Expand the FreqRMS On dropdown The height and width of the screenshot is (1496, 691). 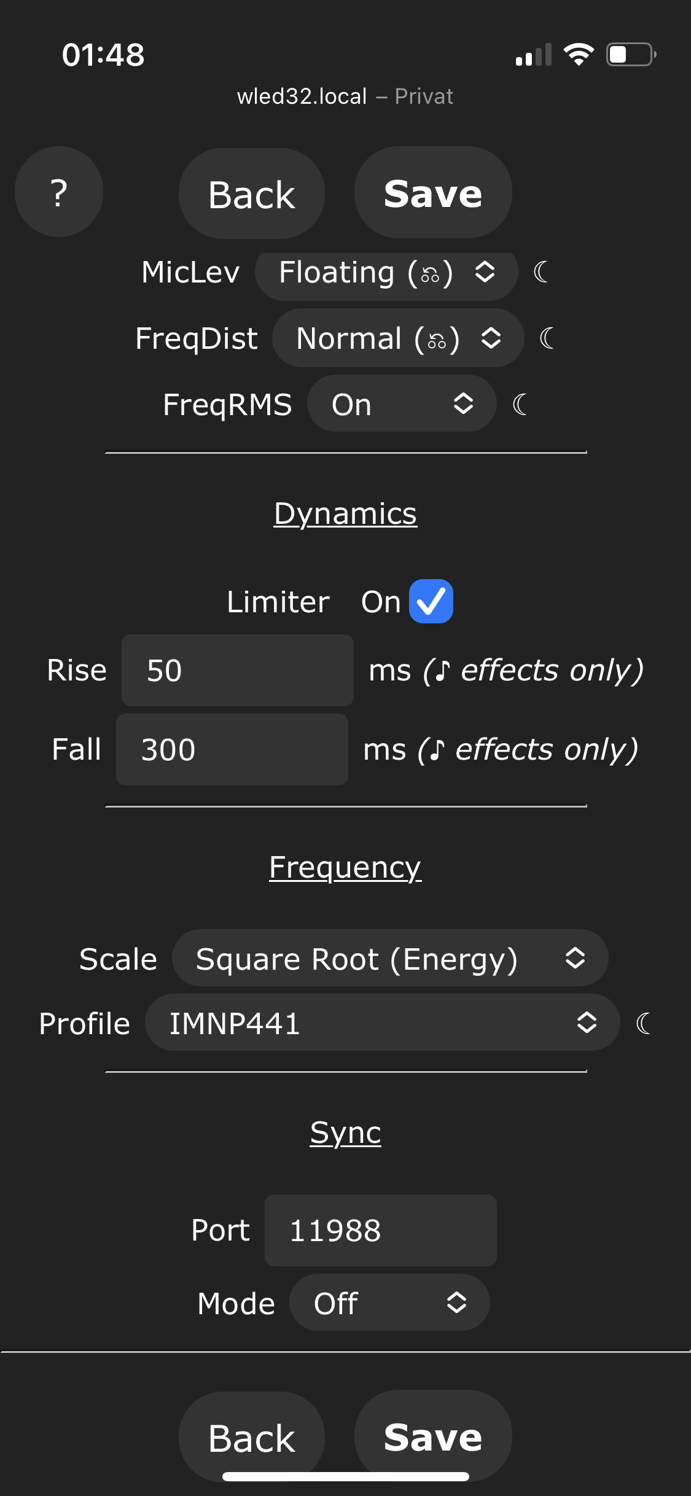coord(402,404)
